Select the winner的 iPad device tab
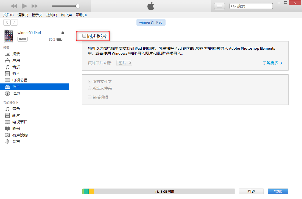 pos(151,22)
